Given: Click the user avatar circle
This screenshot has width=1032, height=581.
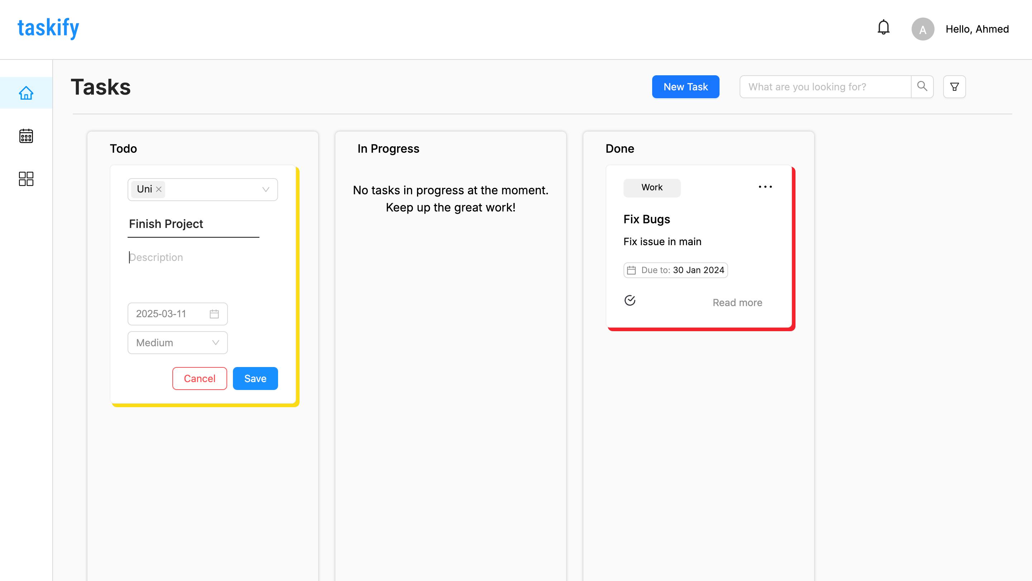Looking at the screenshot, I should pyautogui.click(x=923, y=29).
